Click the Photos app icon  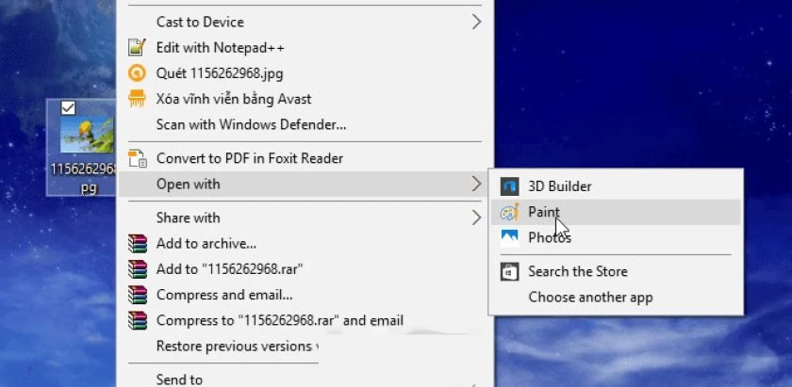(x=510, y=237)
